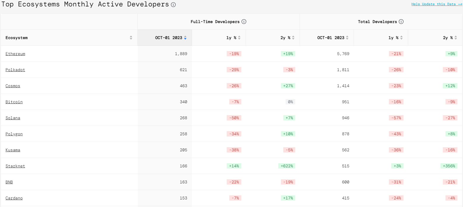The height and width of the screenshot is (207, 463).
Task: Sort Full-Time 1y % column arrows
Action: pos(239,38)
